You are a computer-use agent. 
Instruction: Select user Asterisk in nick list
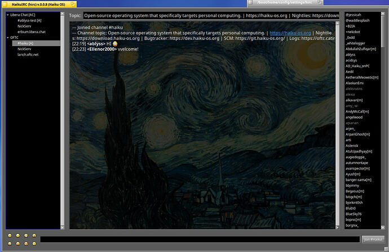tap(352, 146)
